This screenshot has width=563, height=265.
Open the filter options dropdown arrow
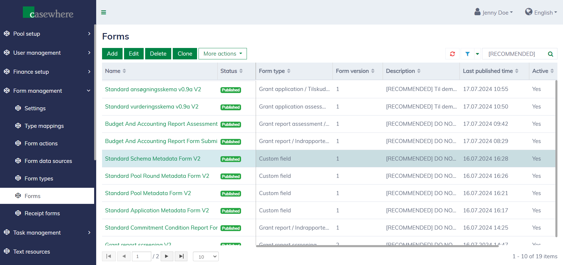tap(477, 54)
